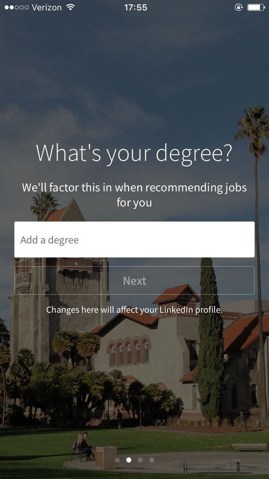Select the first page indicator dot
This screenshot has width=269, height=479.
tap(117, 460)
